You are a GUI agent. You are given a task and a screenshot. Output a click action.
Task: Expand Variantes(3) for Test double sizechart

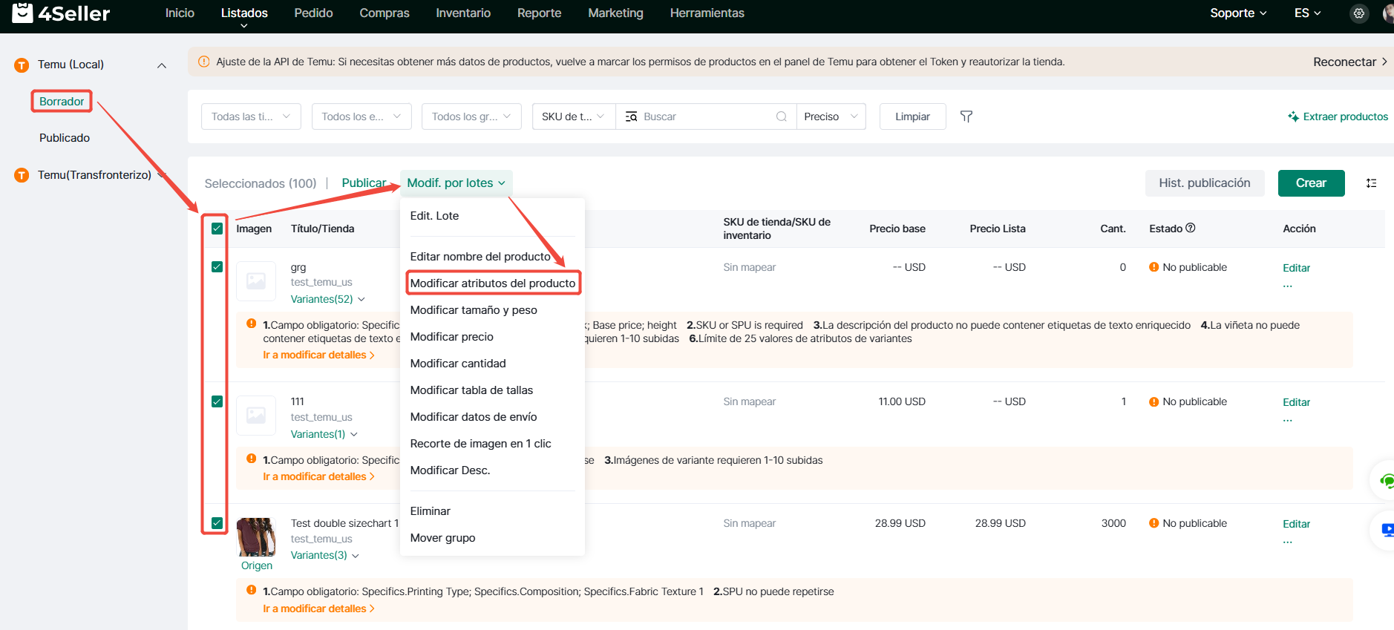[324, 555]
